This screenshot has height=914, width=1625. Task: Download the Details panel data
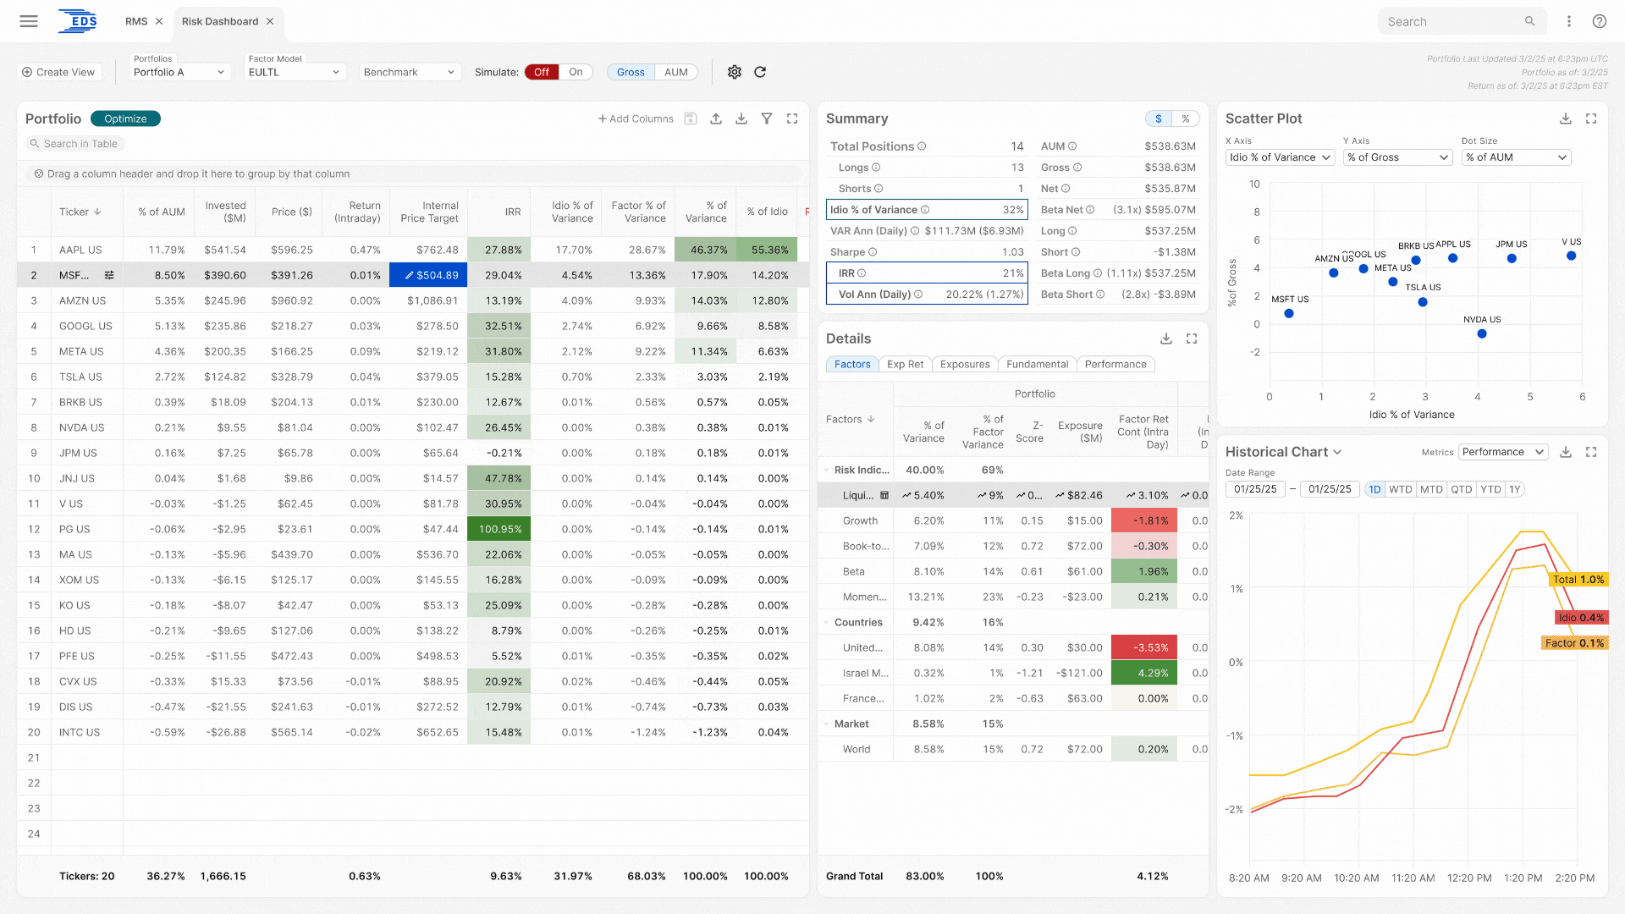[1166, 339]
